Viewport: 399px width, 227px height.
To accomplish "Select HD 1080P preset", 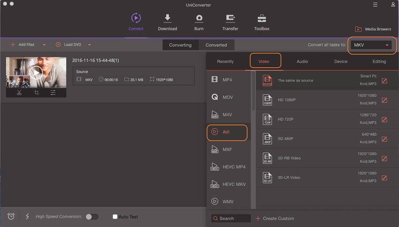I will pos(327,100).
